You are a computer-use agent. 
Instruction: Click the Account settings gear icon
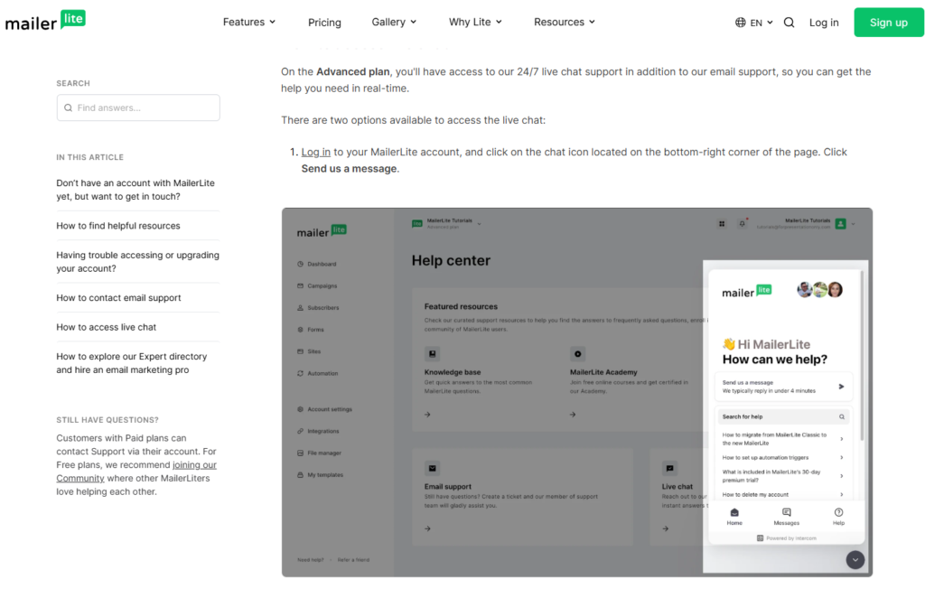pos(300,409)
